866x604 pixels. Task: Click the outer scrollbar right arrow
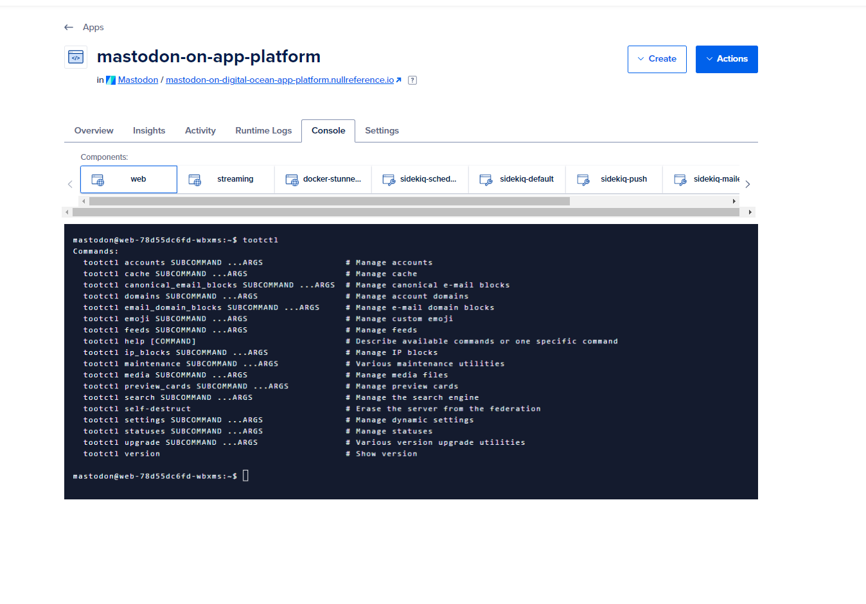[x=750, y=212]
